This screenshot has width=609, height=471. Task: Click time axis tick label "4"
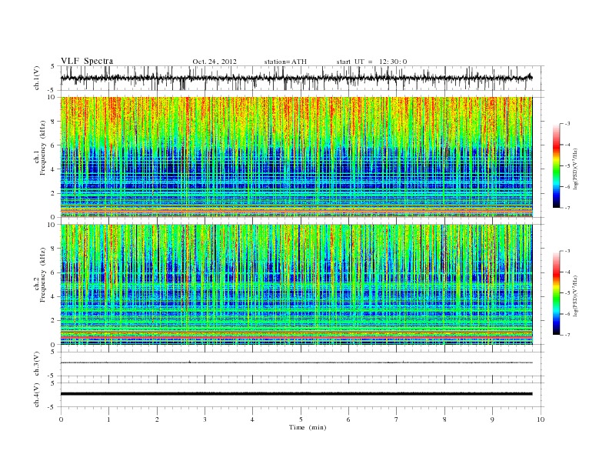[x=252, y=419]
